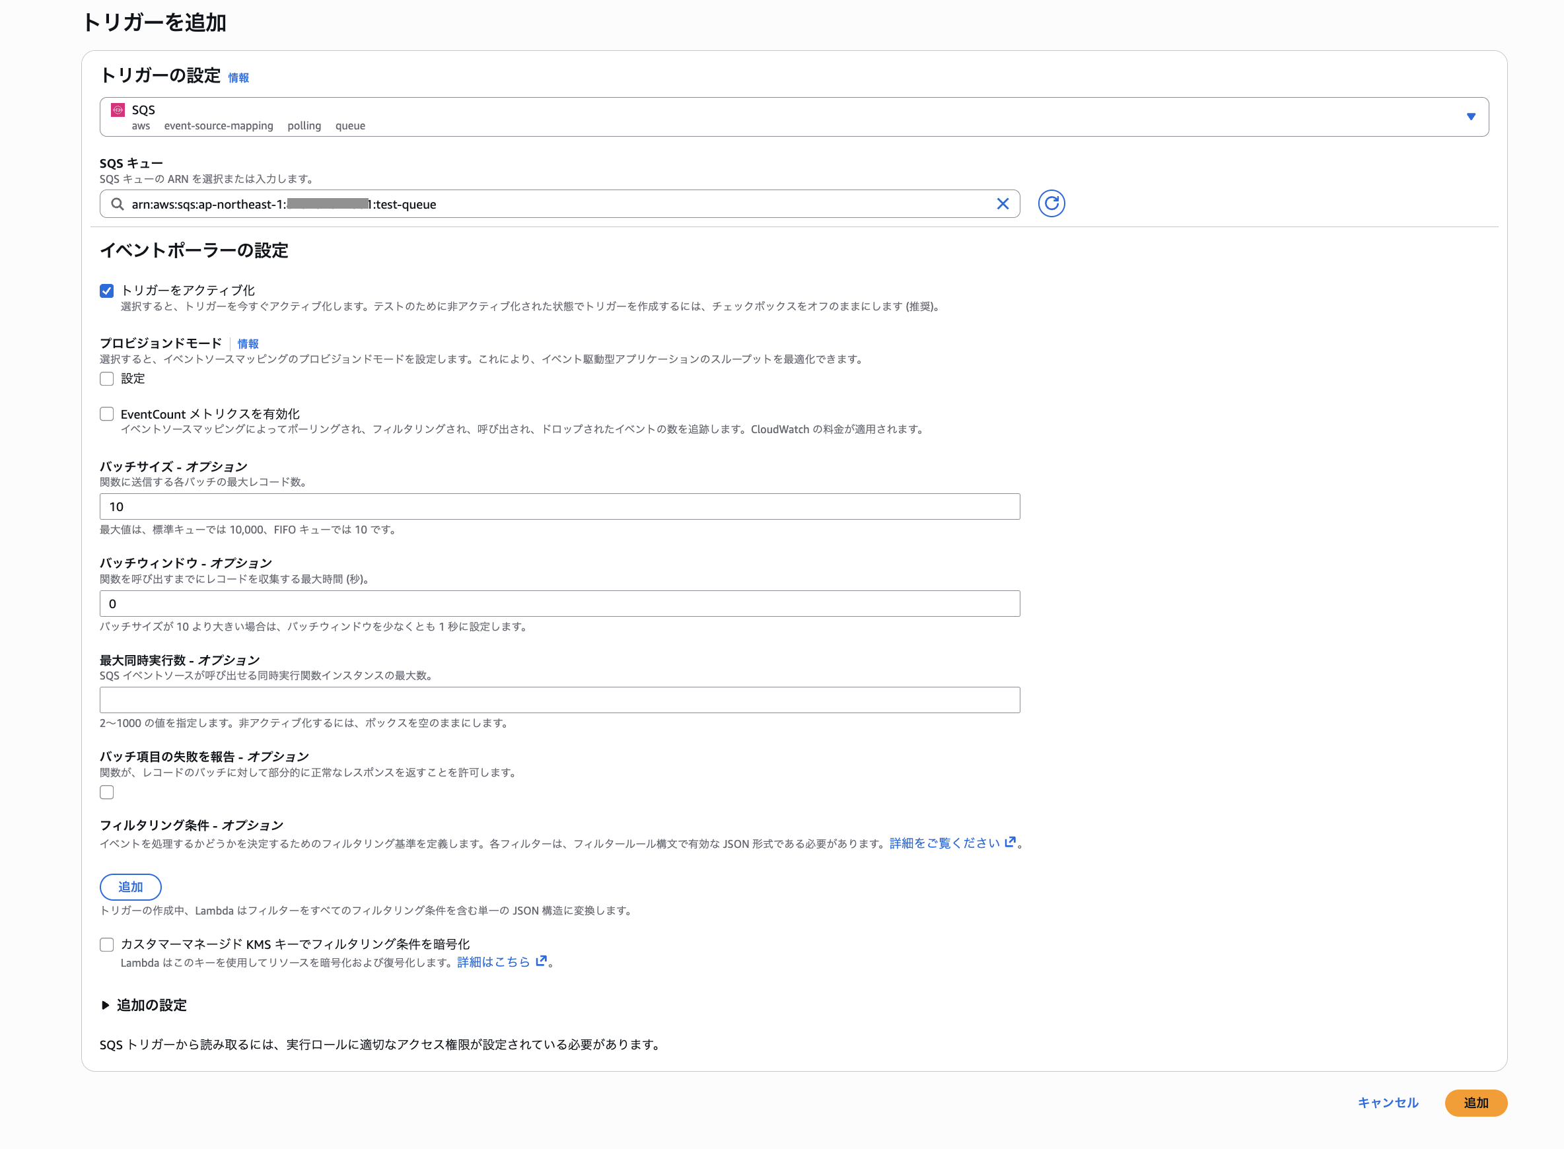The height and width of the screenshot is (1149, 1564).
Task: Click 追加 to add a filtering criterion
Action: (x=130, y=887)
